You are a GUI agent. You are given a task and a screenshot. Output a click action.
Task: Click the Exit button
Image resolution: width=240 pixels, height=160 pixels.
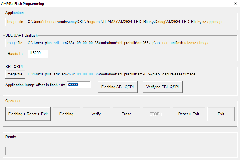pyautogui.click(x=221, y=114)
